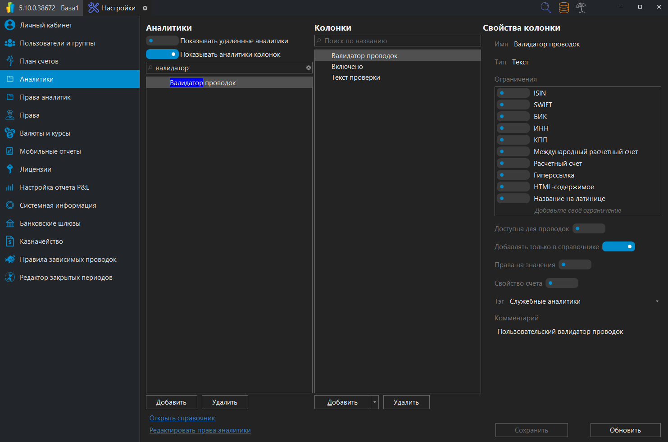This screenshot has width=668, height=442.
Task: Open the arrow menu next to Добавить in Колонки
Action: (x=374, y=402)
